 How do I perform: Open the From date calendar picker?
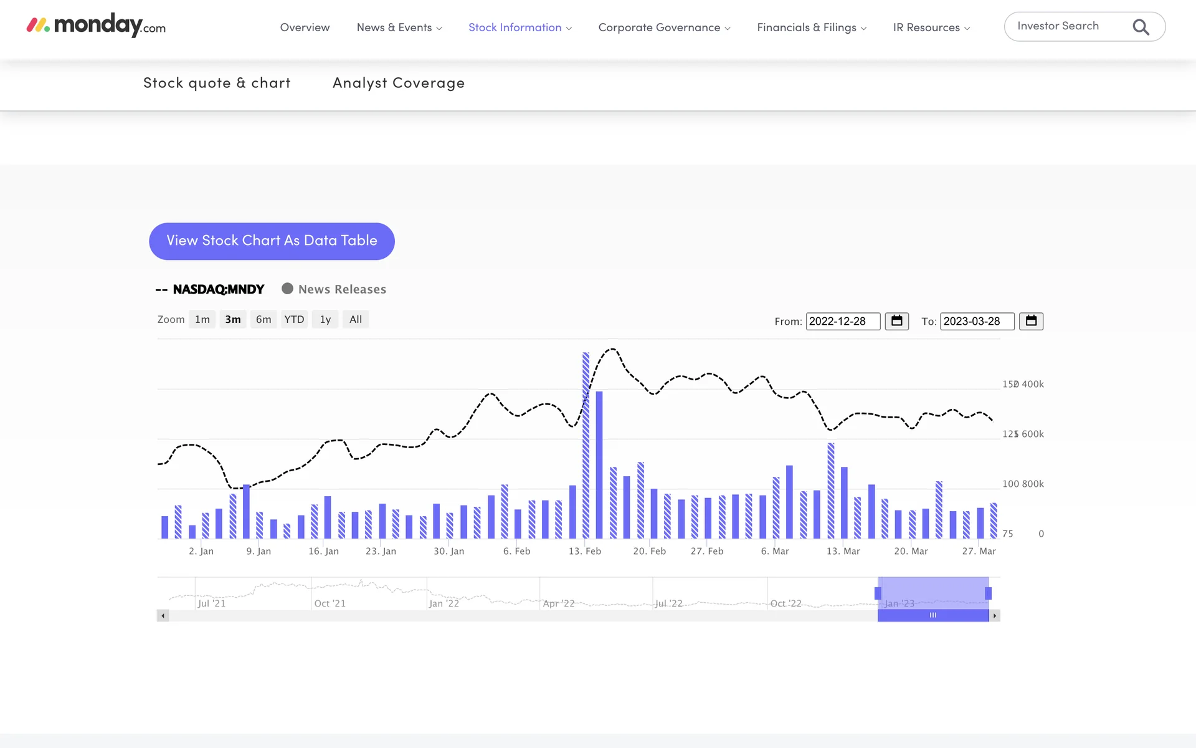[x=896, y=321]
